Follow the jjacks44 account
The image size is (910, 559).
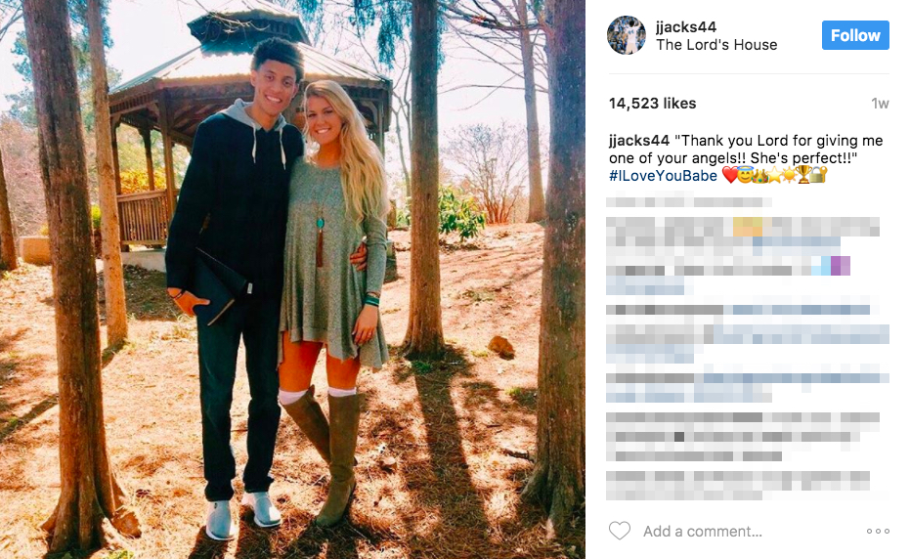click(855, 35)
